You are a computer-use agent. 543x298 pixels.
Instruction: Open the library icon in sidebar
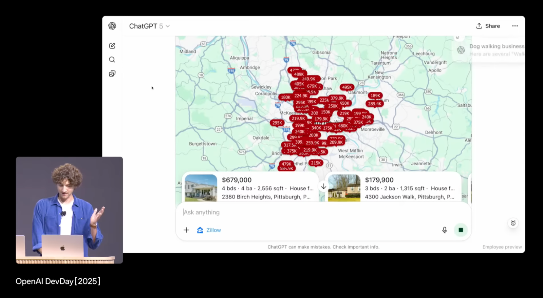112,73
